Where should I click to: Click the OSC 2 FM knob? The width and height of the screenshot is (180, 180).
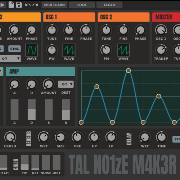pyautogui.click(x=106, y=50)
